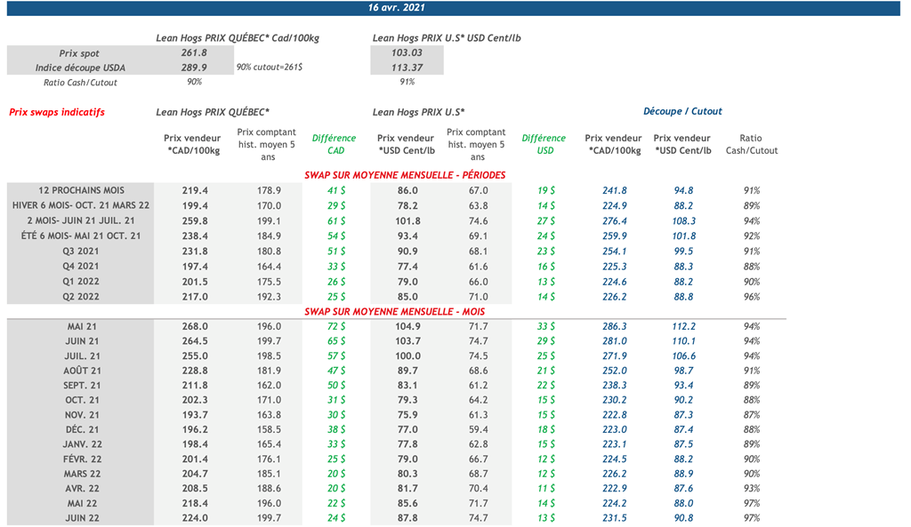The image size is (911, 527).
Task: Click the HIVER 6 MOIS row label
Action: pyautogui.click(x=81, y=205)
